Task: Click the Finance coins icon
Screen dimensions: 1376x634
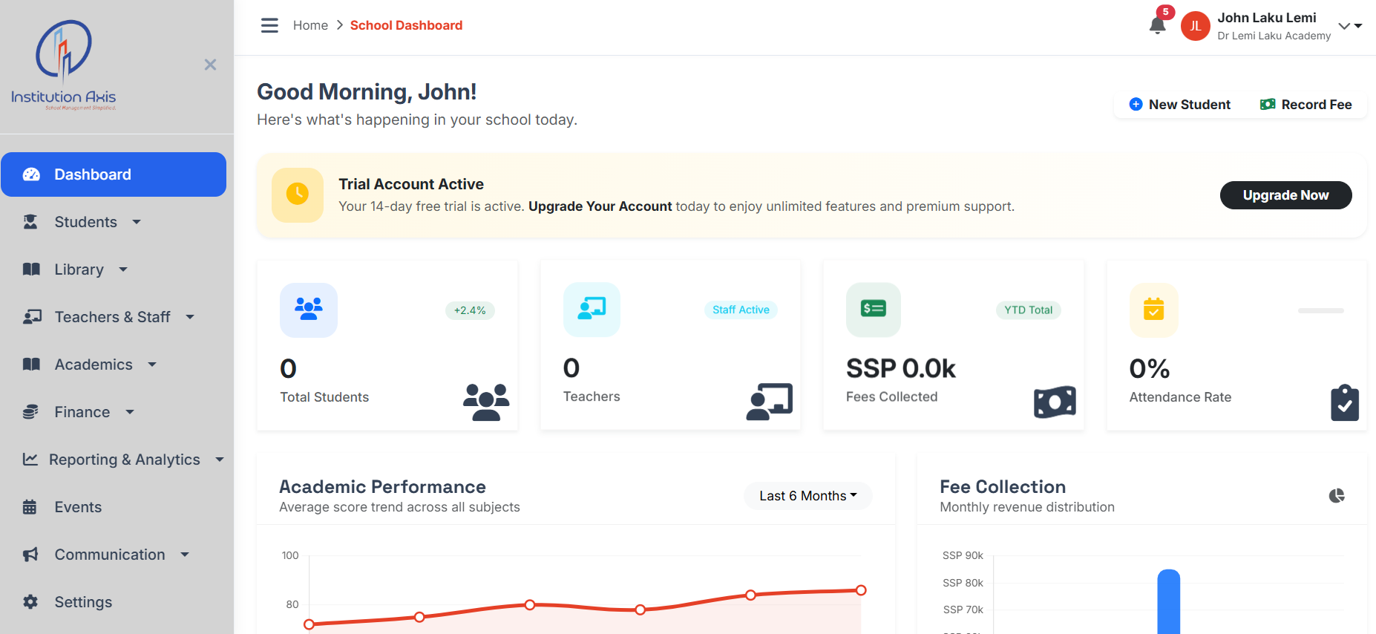Action: click(30, 412)
